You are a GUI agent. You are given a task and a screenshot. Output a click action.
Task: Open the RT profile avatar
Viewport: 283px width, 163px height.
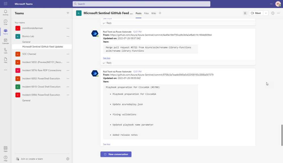click(x=278, y=4)
